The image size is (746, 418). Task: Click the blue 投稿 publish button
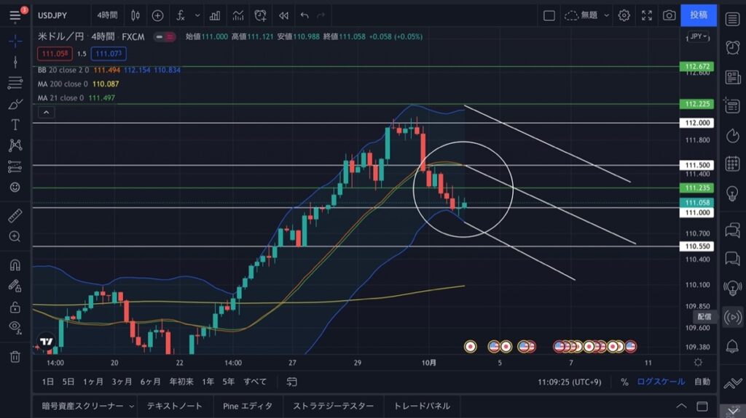[x=699, y=15]
